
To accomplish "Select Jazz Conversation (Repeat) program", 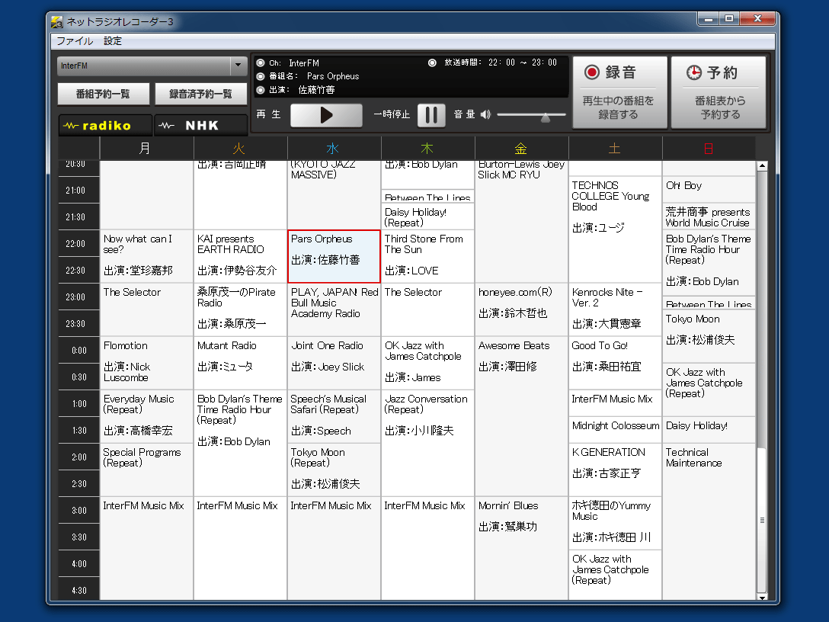I will click(x=427, y=443).
